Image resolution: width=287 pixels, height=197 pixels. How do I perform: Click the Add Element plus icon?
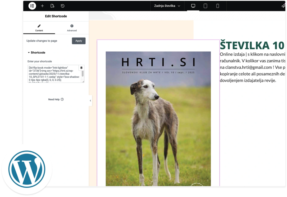click(x=42, y=6)
